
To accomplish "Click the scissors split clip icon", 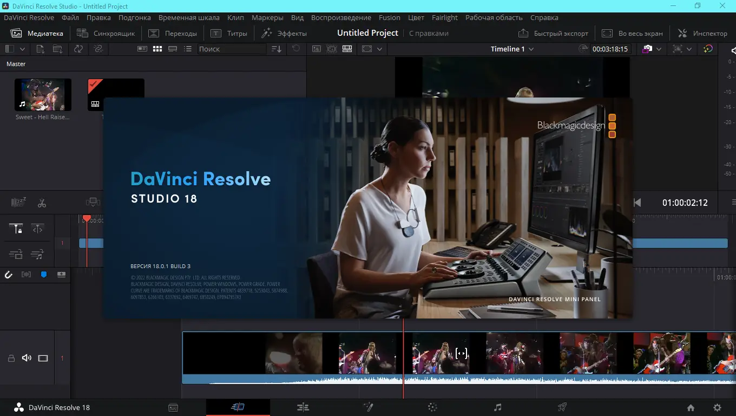I will click(42, 203).
